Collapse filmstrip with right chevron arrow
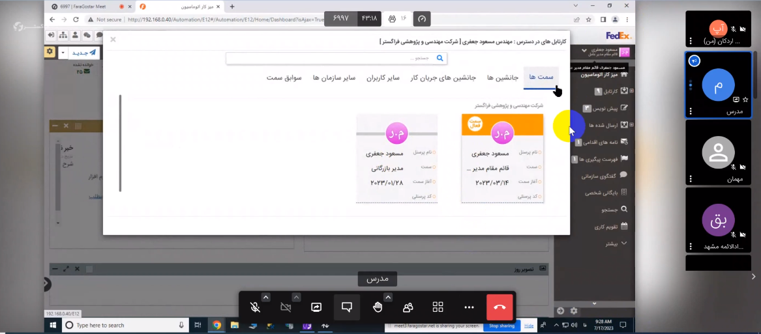Image resolution: width=761 pixels, height=334 pixels. pos(753,276)
